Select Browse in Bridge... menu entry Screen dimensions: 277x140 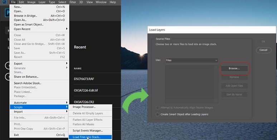(x=39, y=16)
